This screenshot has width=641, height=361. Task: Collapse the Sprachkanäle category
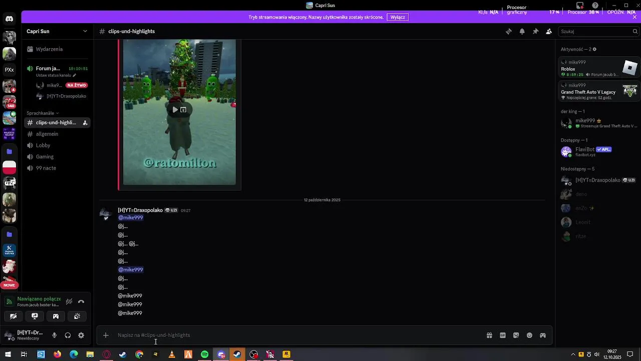[x=43, y=113]
